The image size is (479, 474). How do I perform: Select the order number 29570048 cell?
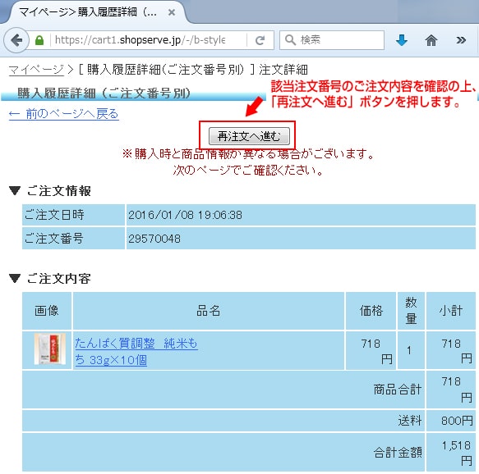pos(301,239)
